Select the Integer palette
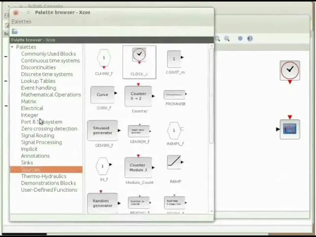316x237 pixels. point(30,115)
